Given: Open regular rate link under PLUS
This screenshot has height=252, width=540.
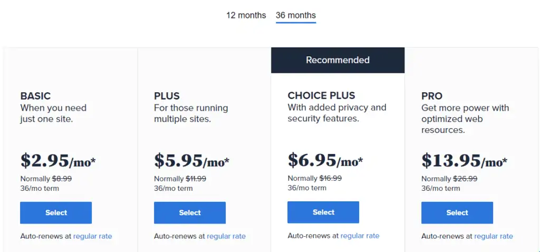Looking at the screenshot, I should click(x=226, y=236).
